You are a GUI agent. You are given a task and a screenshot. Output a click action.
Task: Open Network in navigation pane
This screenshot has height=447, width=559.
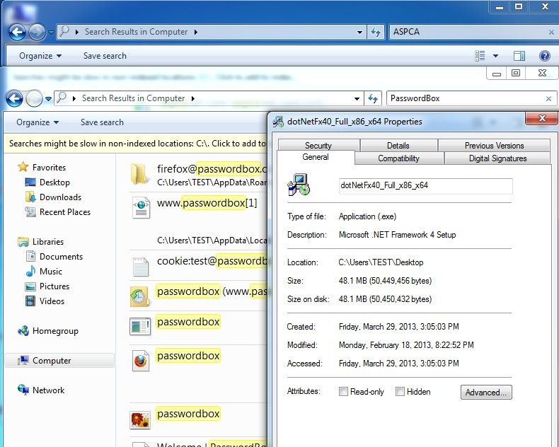coord(41,390)
